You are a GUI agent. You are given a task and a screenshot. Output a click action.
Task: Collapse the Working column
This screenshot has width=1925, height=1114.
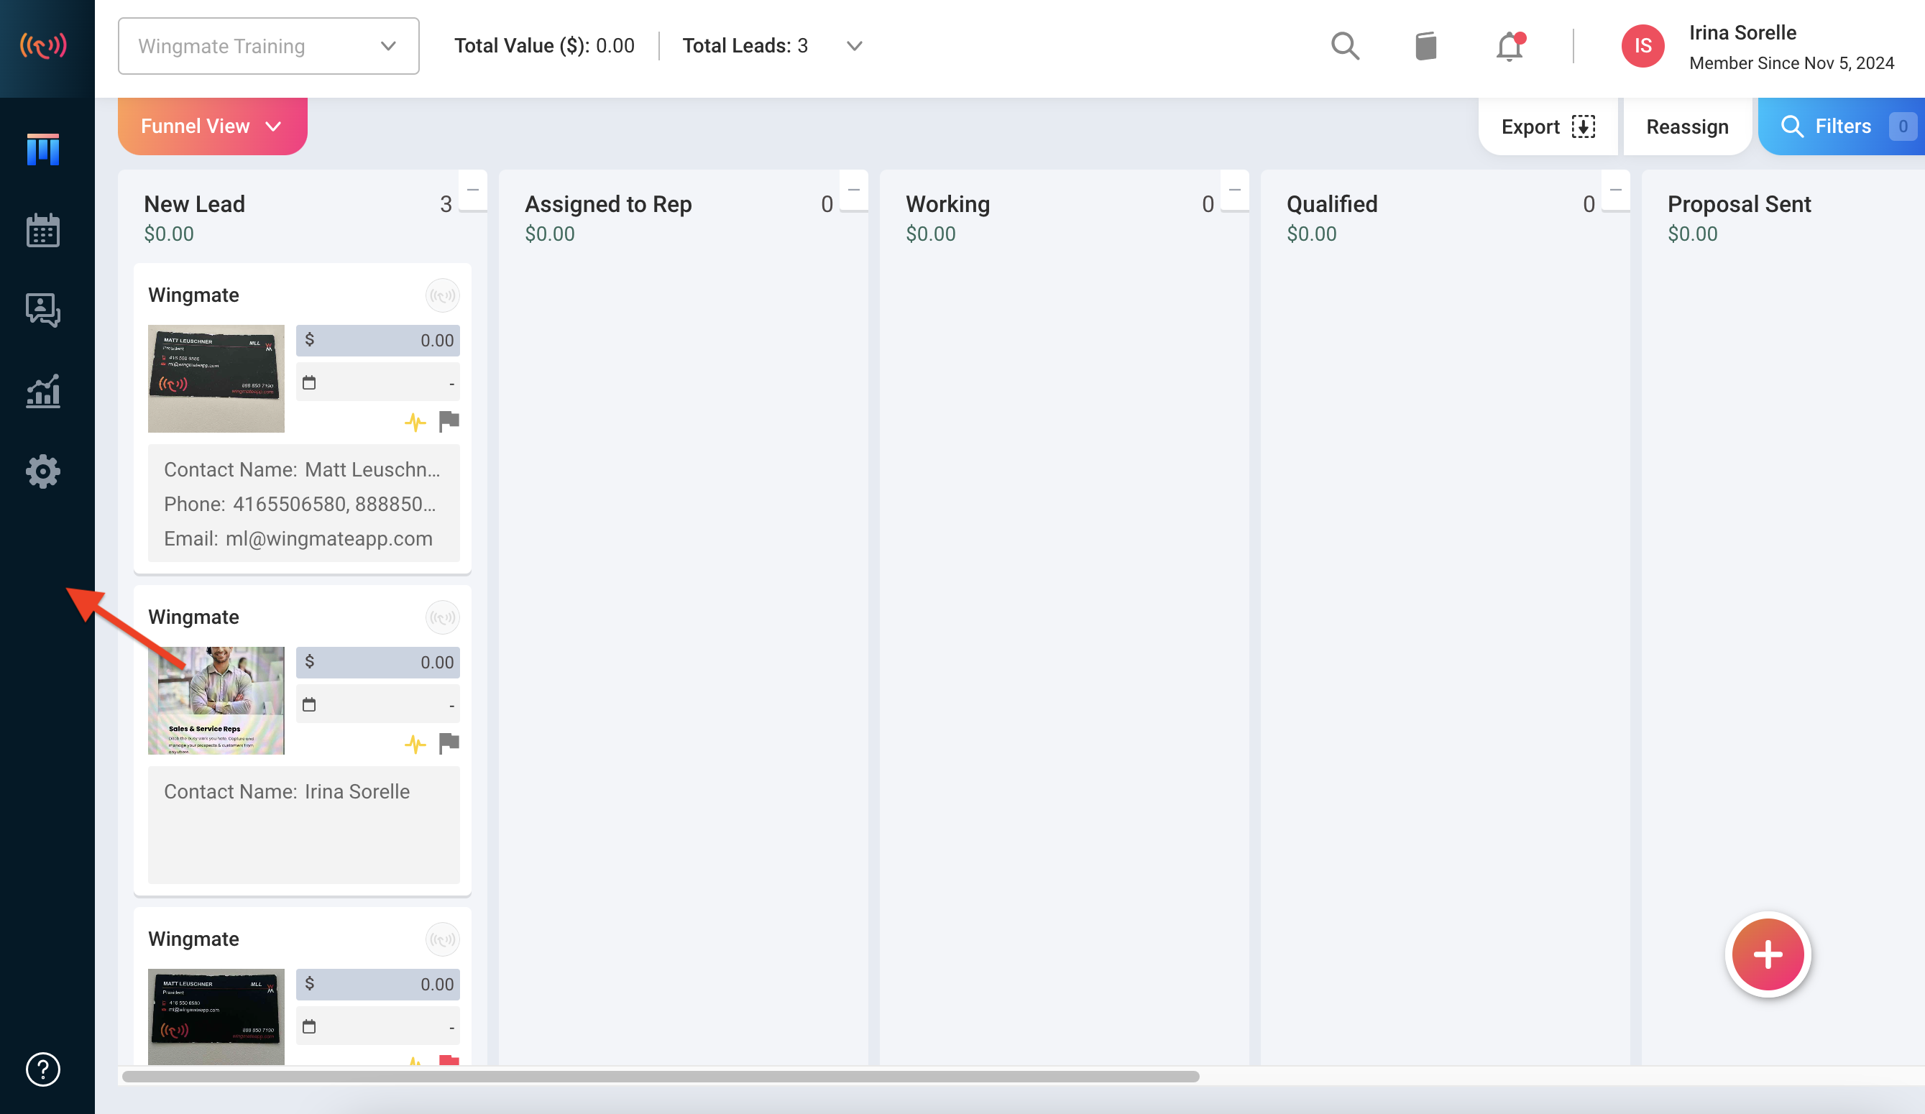click(x=1234, y=190)
